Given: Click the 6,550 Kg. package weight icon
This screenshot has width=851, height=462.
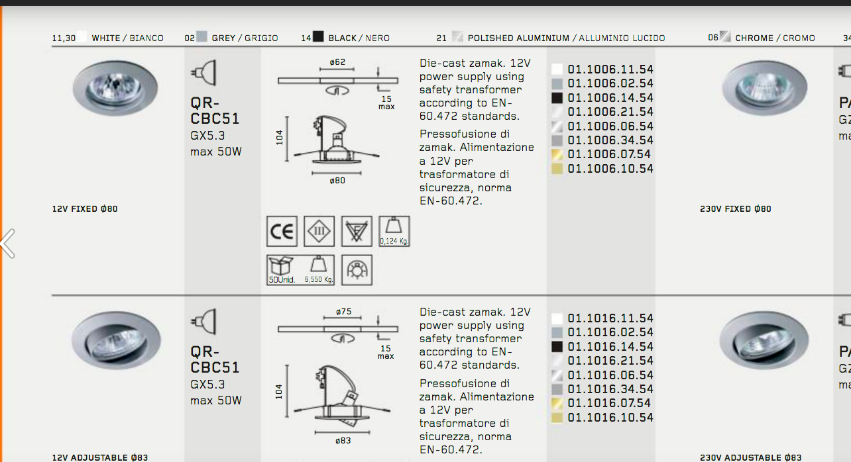Looking at the screenshot, I should [x=319, y=270].
